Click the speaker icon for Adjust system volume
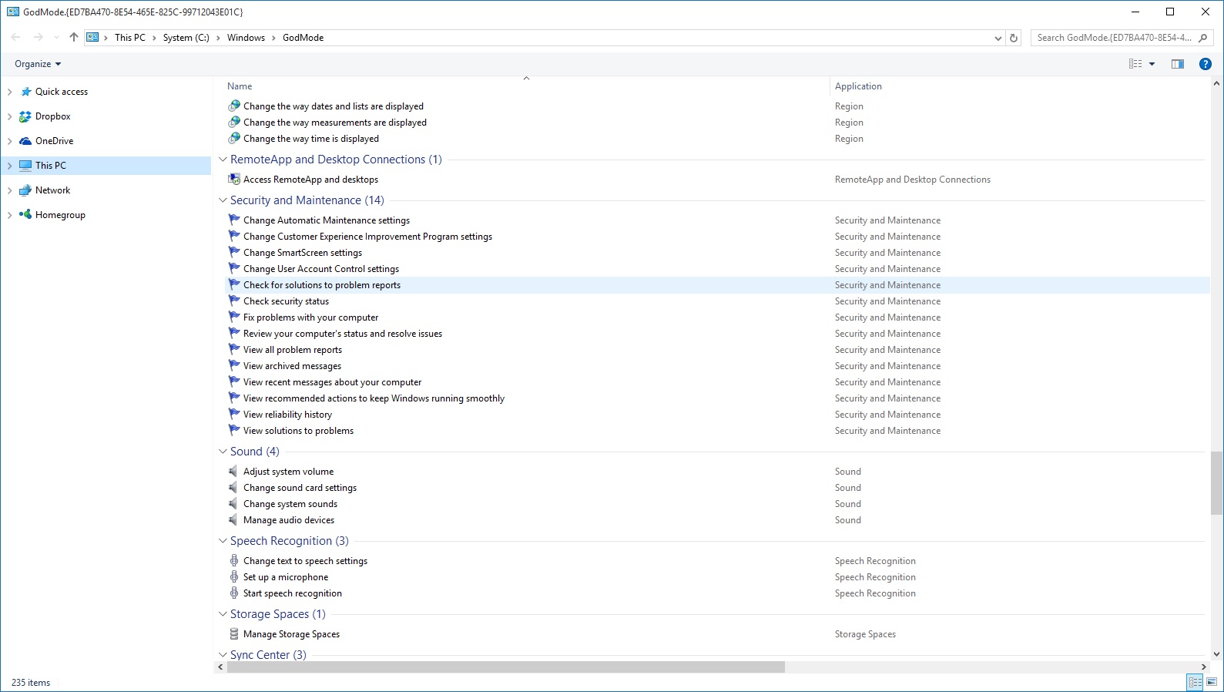The width and height of the screenshot is (1224, 692). click(233, 472)
